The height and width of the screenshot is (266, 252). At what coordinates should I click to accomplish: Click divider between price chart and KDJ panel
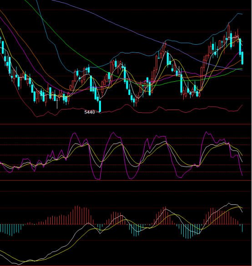(126, 125)
